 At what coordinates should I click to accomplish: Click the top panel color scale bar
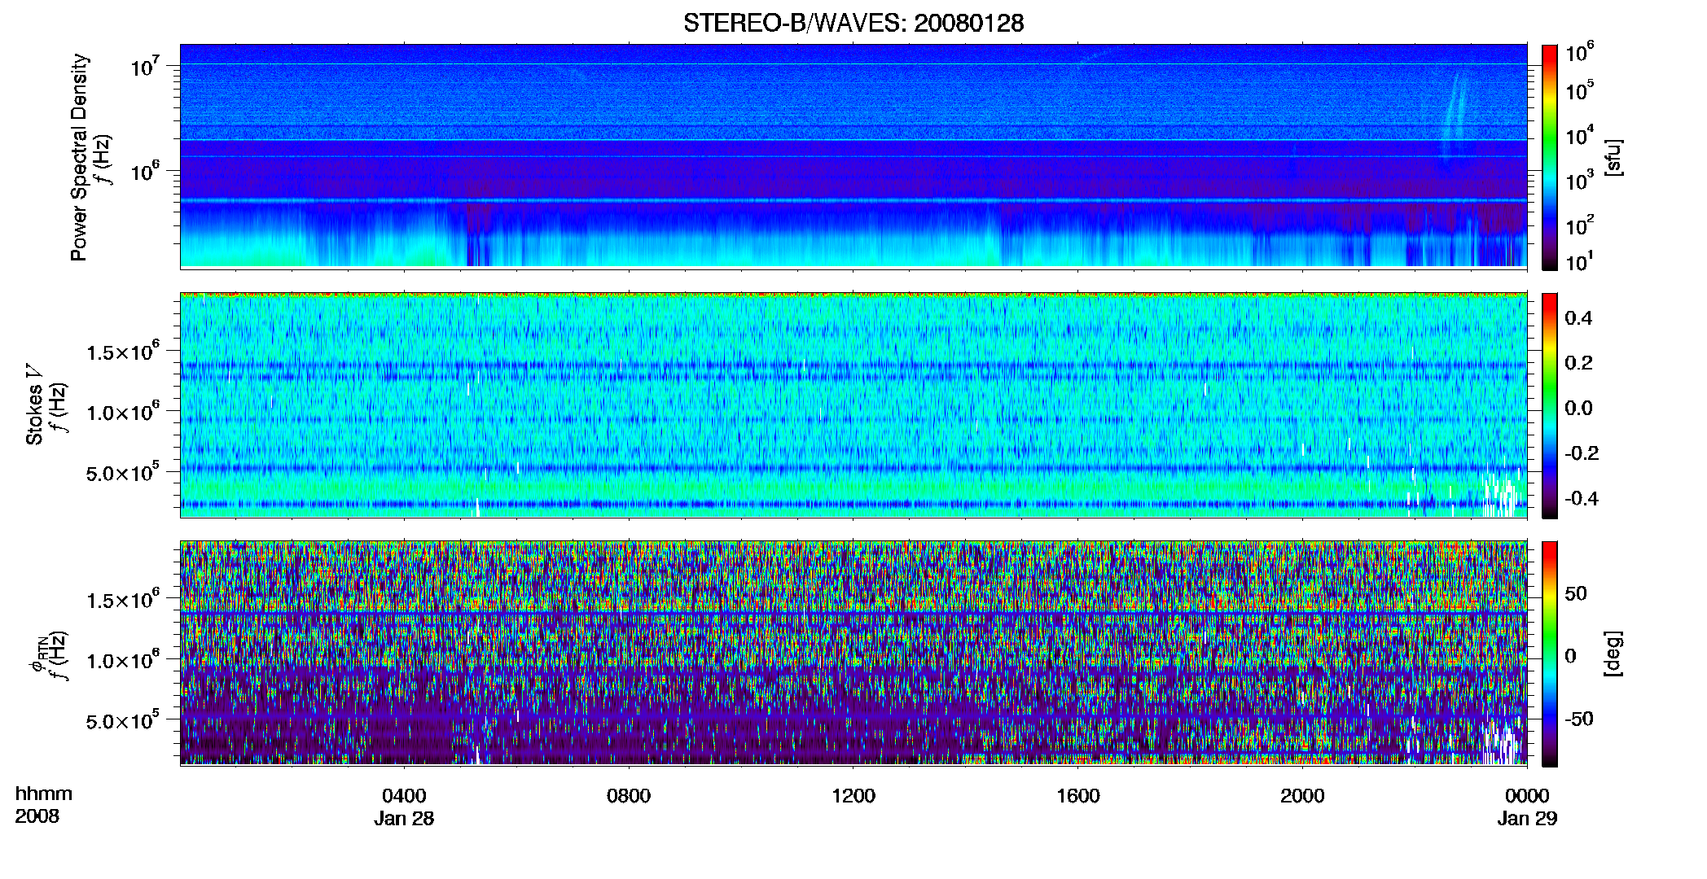pyautogui.click(x=1550, y=157)
